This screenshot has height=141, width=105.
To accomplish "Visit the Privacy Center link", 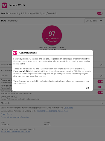I will 7,114.
